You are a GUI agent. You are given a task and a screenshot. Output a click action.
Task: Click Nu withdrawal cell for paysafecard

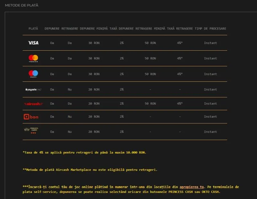(70, 89)
